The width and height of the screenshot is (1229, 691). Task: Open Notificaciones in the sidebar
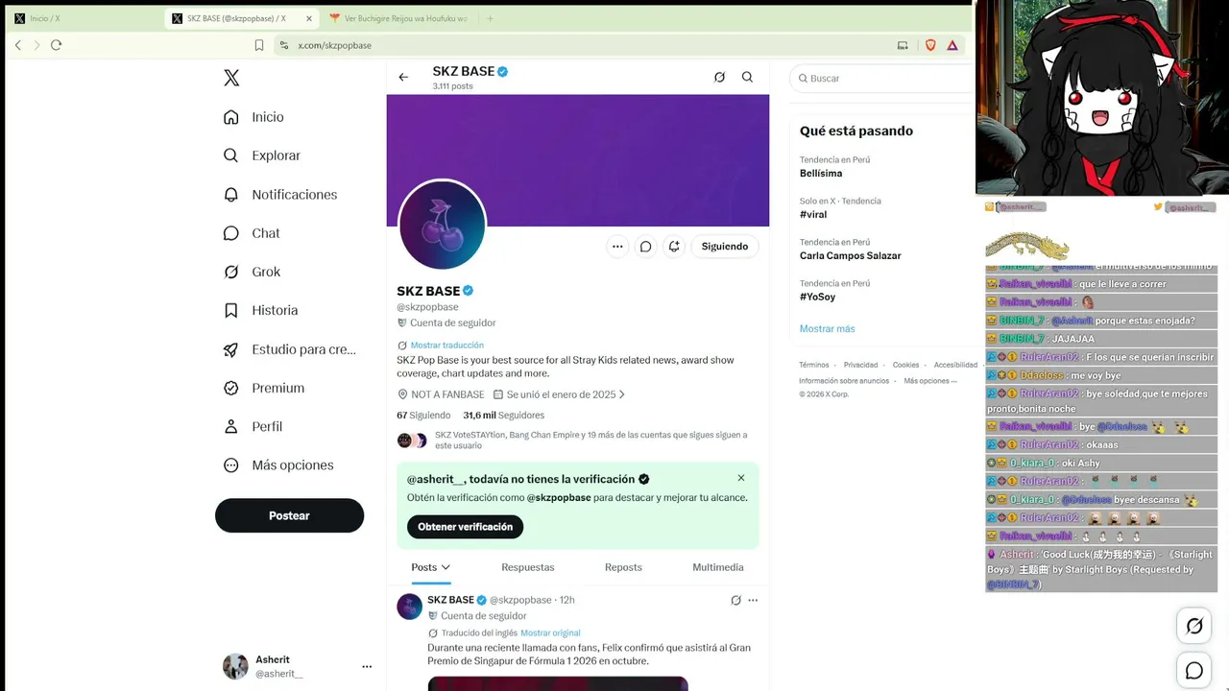point(280,195)
